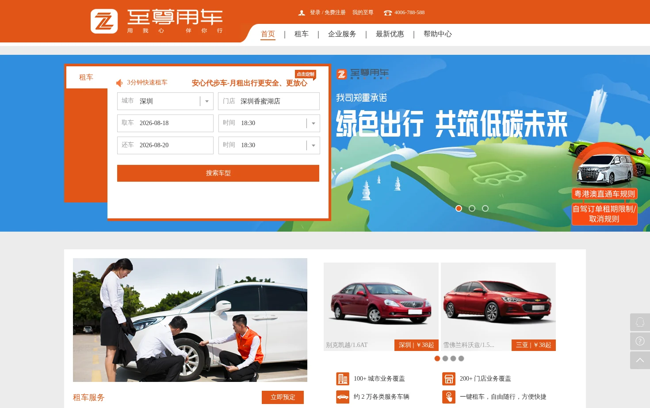The width and height of the screenshot is (650, 408).
Task: Click the store coverage shop icon
Action: tap(449, 379)
